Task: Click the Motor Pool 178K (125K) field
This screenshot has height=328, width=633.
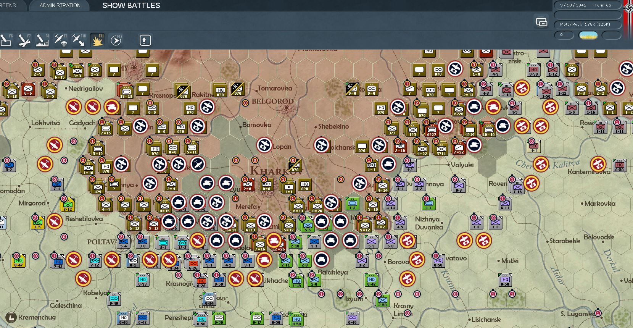Action: click(x=588, y=24)
